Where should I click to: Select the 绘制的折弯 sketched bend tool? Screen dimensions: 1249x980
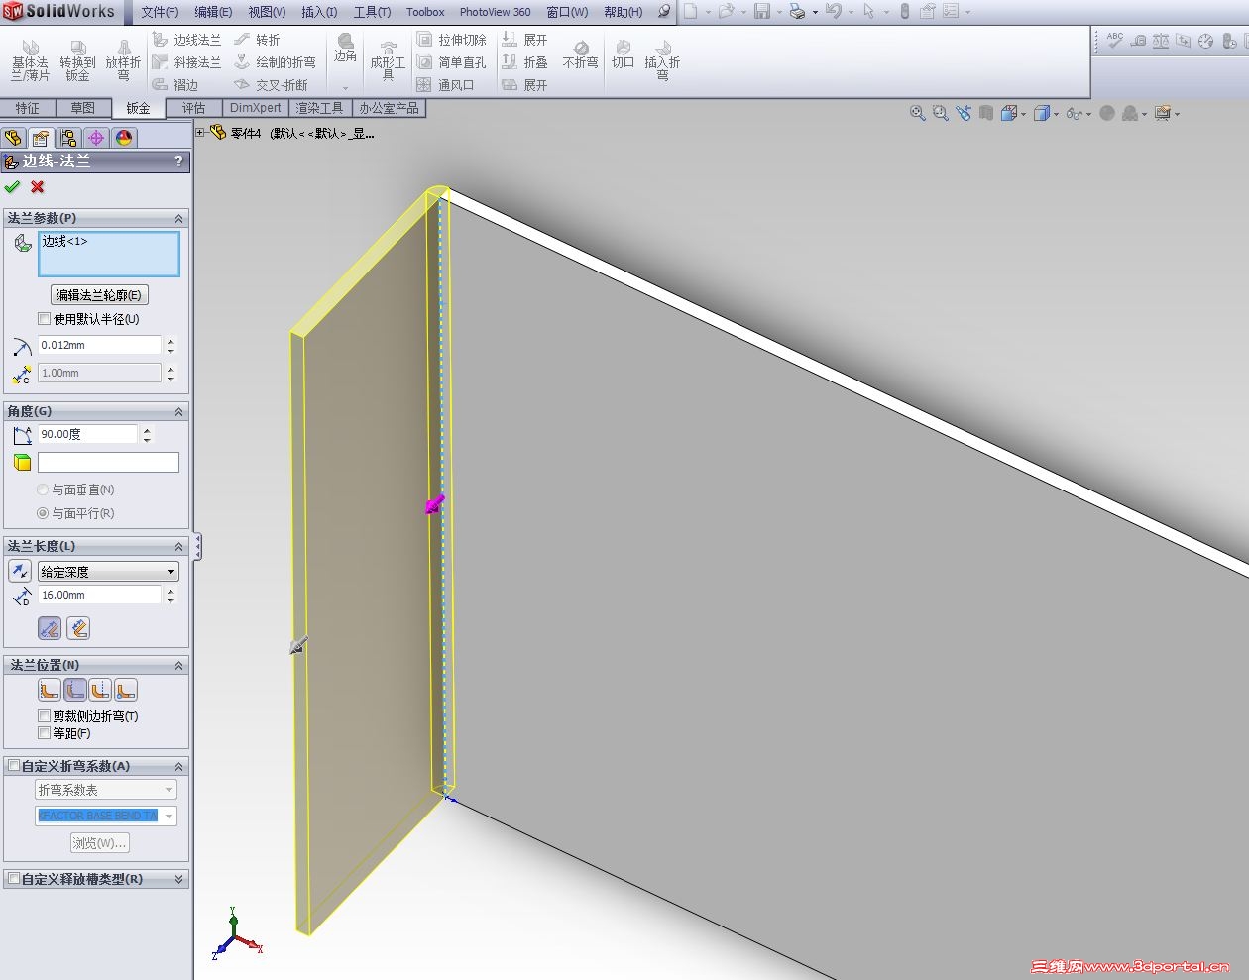275,62
